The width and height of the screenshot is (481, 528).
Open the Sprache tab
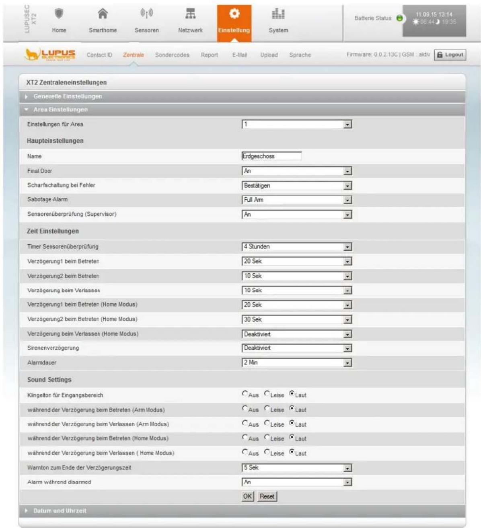click(x=300, y=55)
